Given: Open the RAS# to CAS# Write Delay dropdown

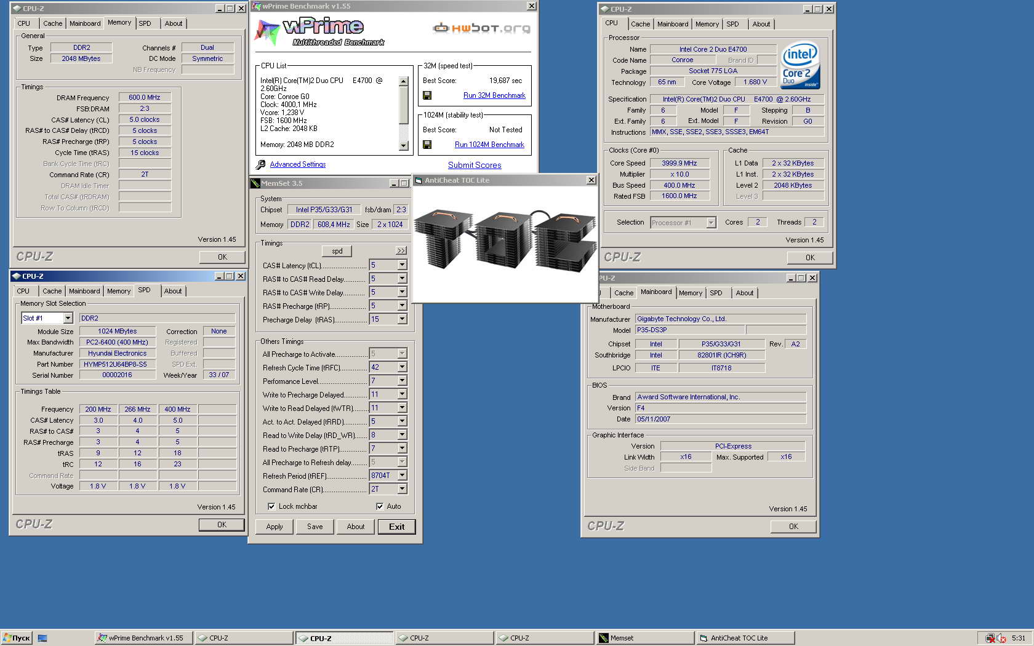Looking at the screenshot, I should 402,292.
